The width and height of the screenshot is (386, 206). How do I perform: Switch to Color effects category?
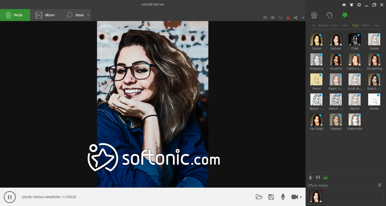coord(345,26)
